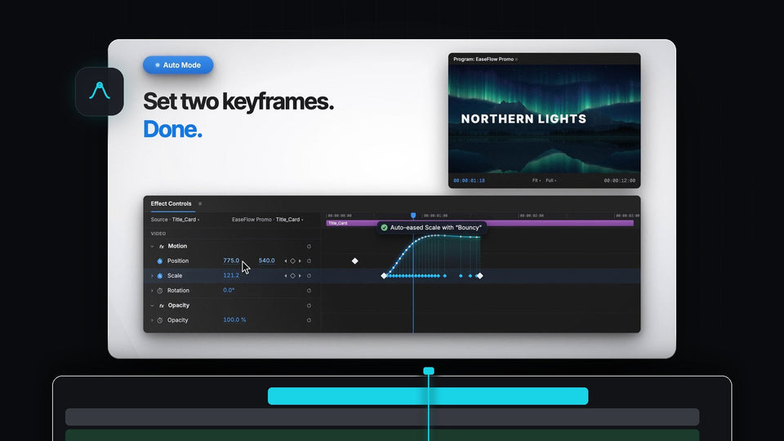
Task: Click the Auto-eased Scale notification toast
Action: (431, 228)
